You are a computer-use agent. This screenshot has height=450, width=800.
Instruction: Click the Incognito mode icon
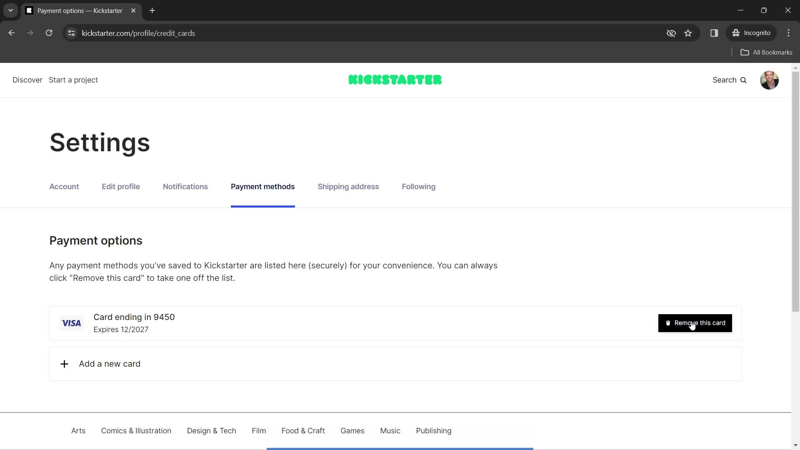736,33
